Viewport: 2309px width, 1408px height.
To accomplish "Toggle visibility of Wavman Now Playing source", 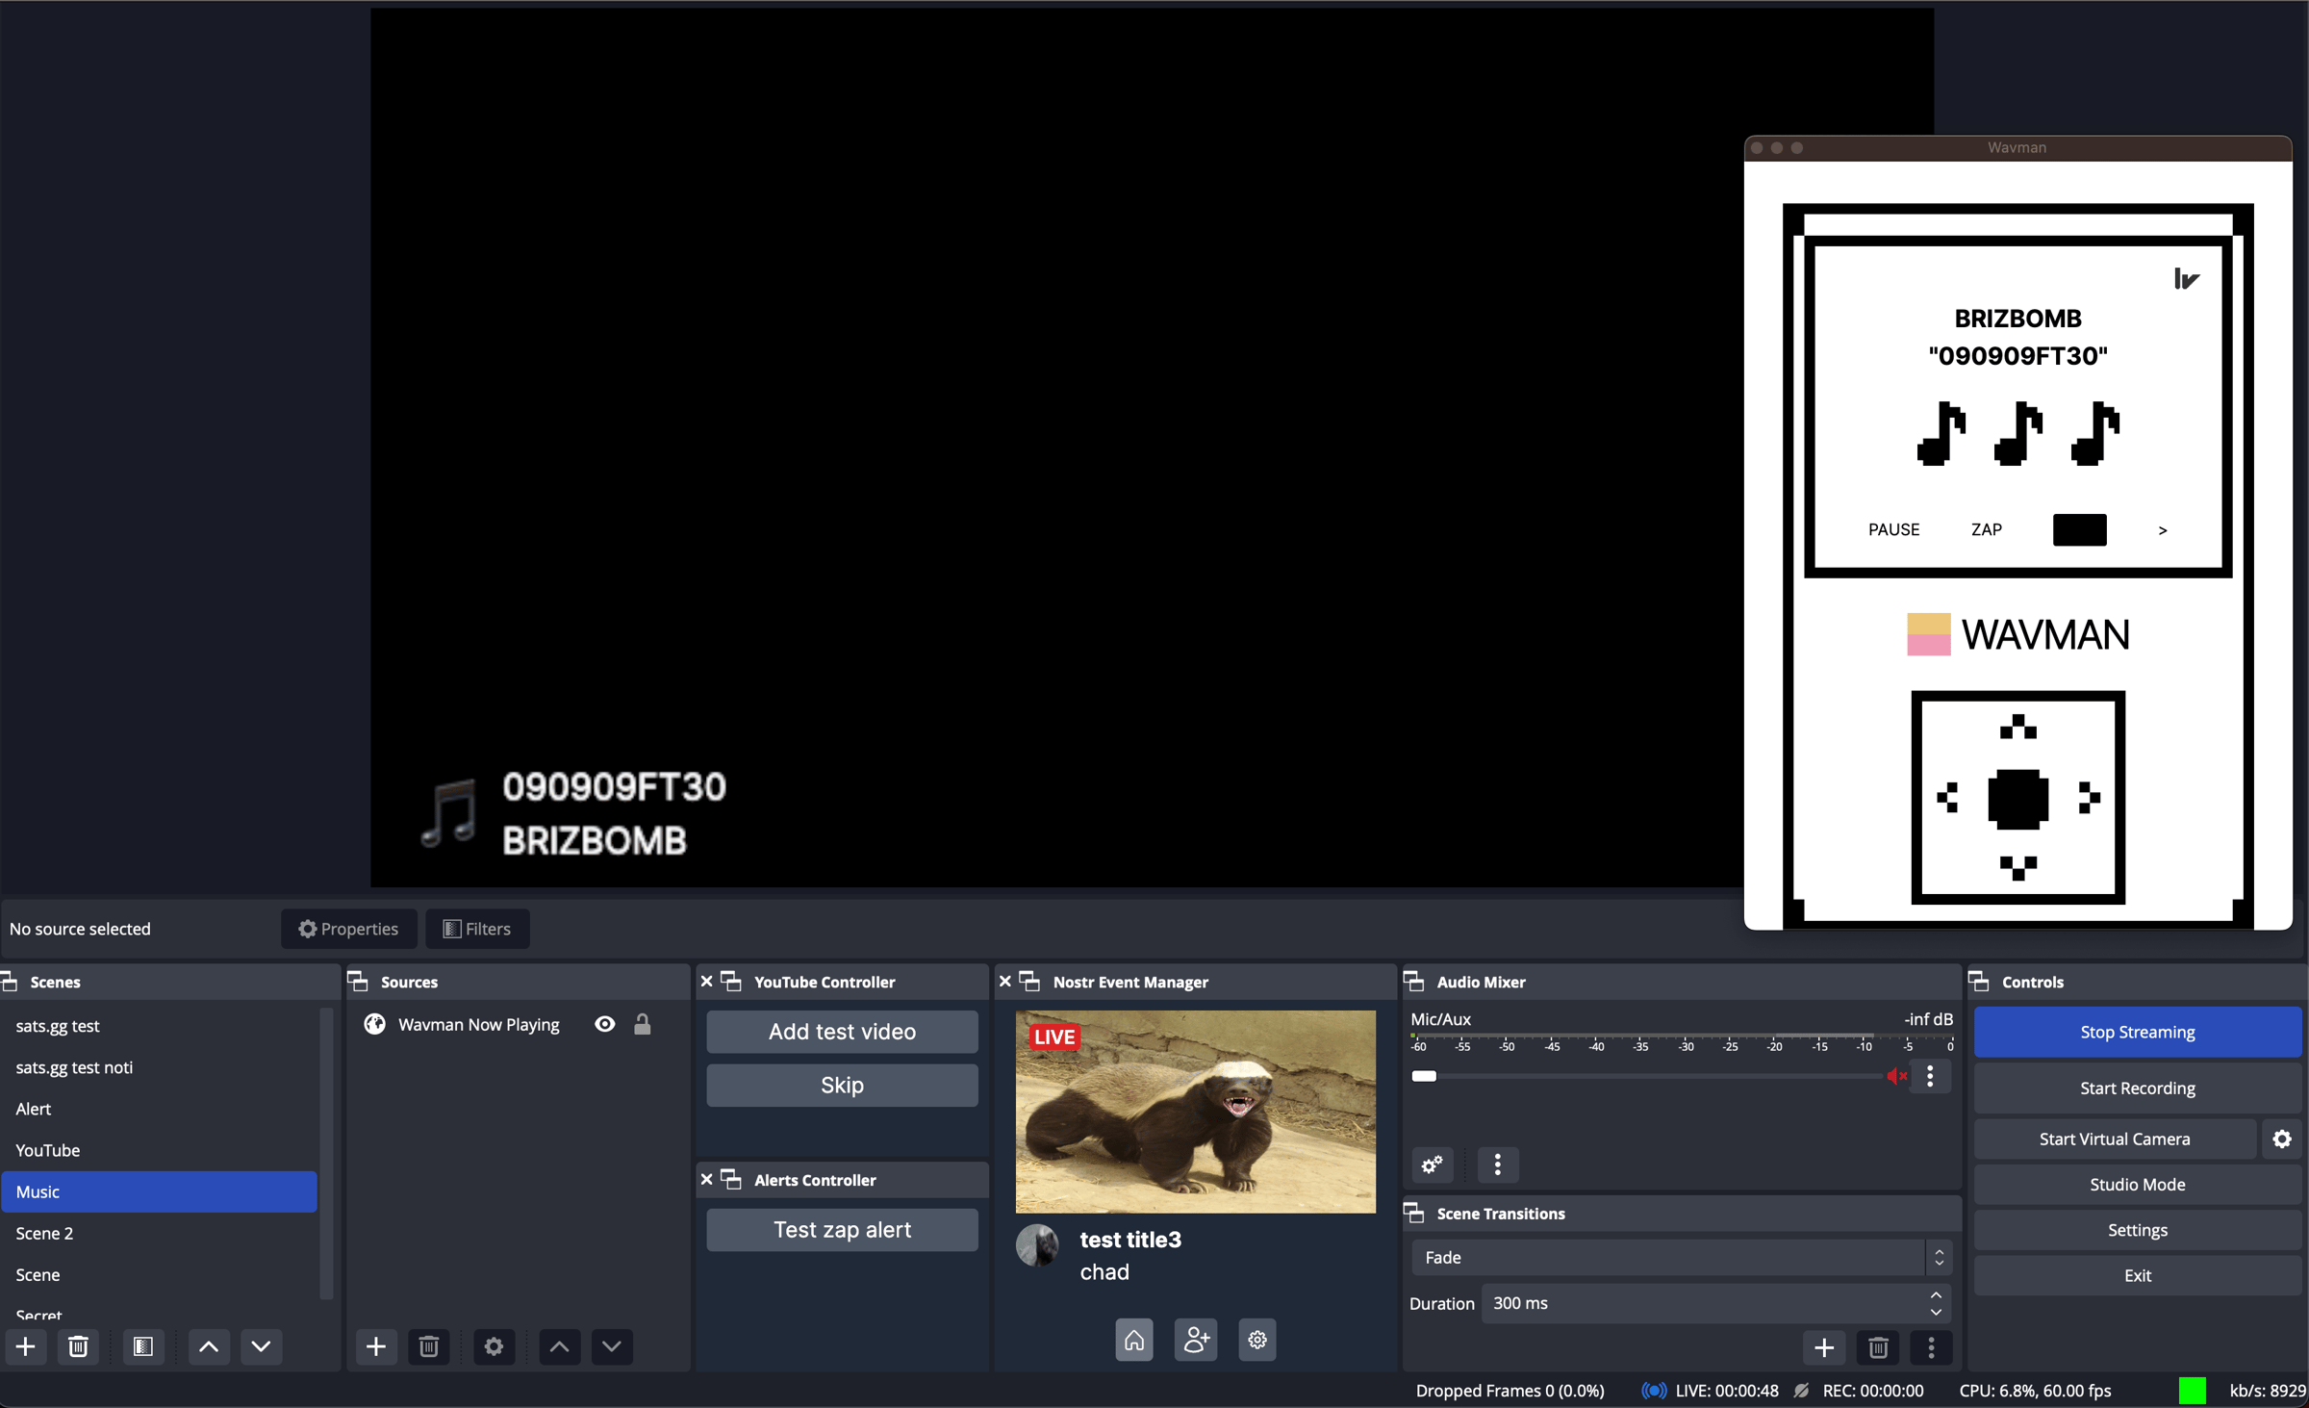I will coord(604,1024).
